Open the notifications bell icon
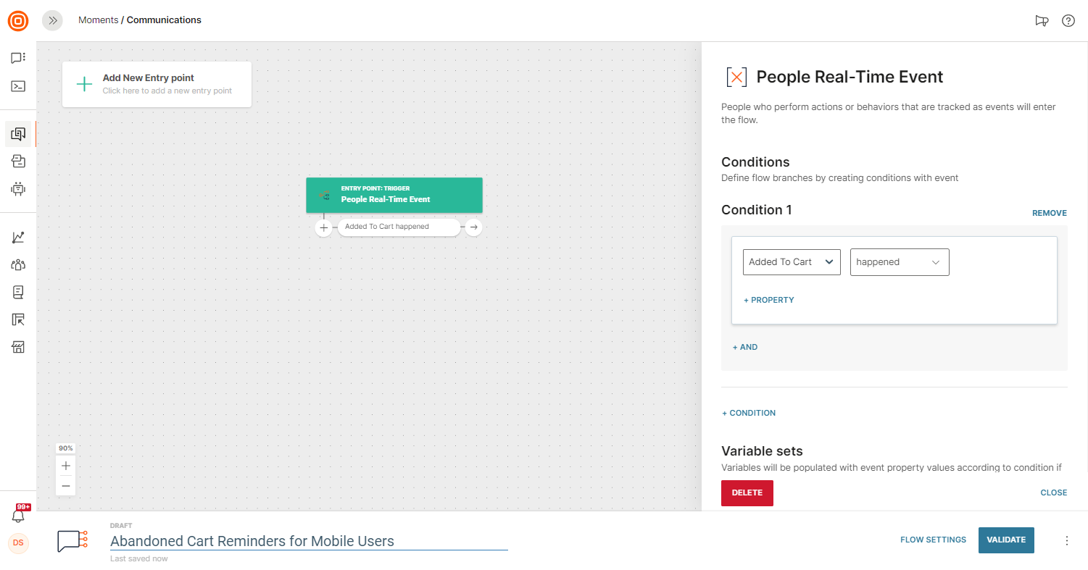The height and width of the screenshot is (570, 1088). (x=18, y=516)
